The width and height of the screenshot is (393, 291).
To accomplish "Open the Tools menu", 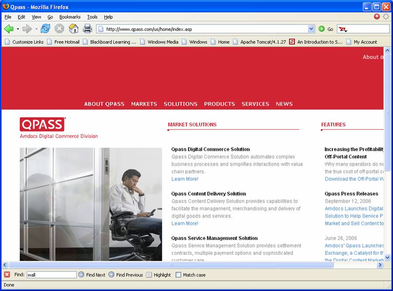I will pos(92,17).
